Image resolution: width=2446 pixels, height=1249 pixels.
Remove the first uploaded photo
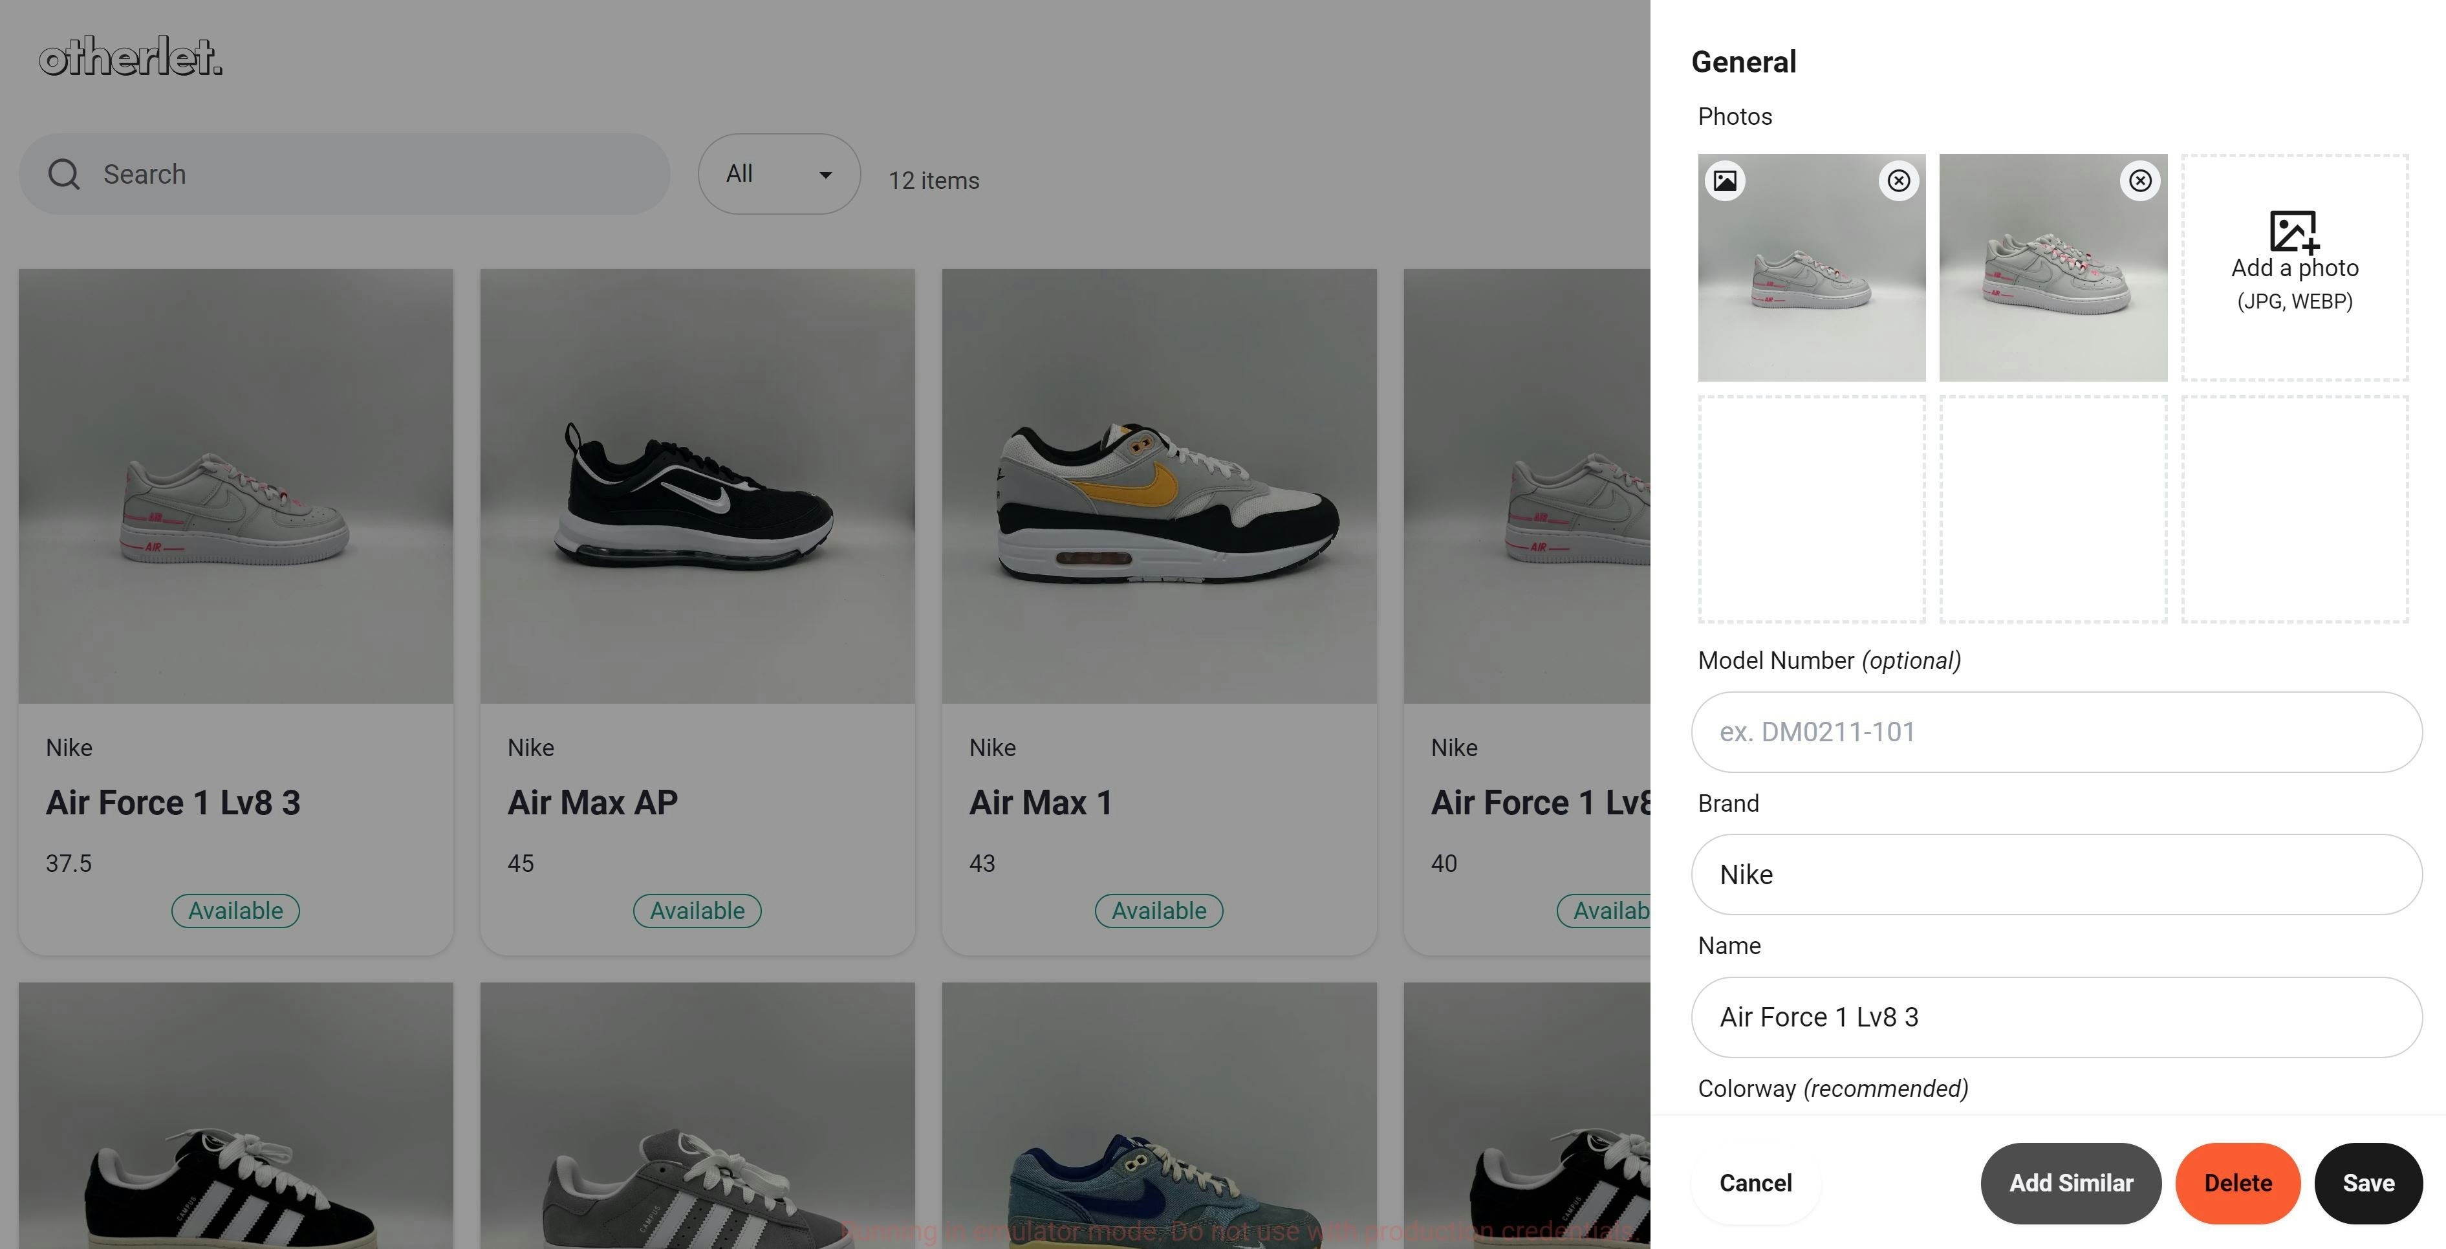tap(1898, 180)
